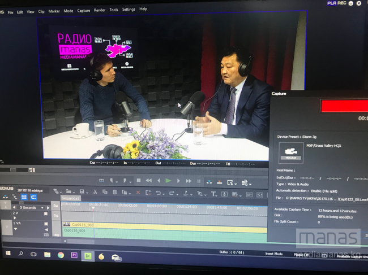Click the timeline horizontal scrollbar
Screen dimensions: 368x275
[80, 241]
